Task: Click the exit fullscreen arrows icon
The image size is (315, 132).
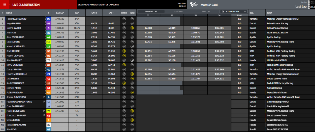Action: (312, 2)
